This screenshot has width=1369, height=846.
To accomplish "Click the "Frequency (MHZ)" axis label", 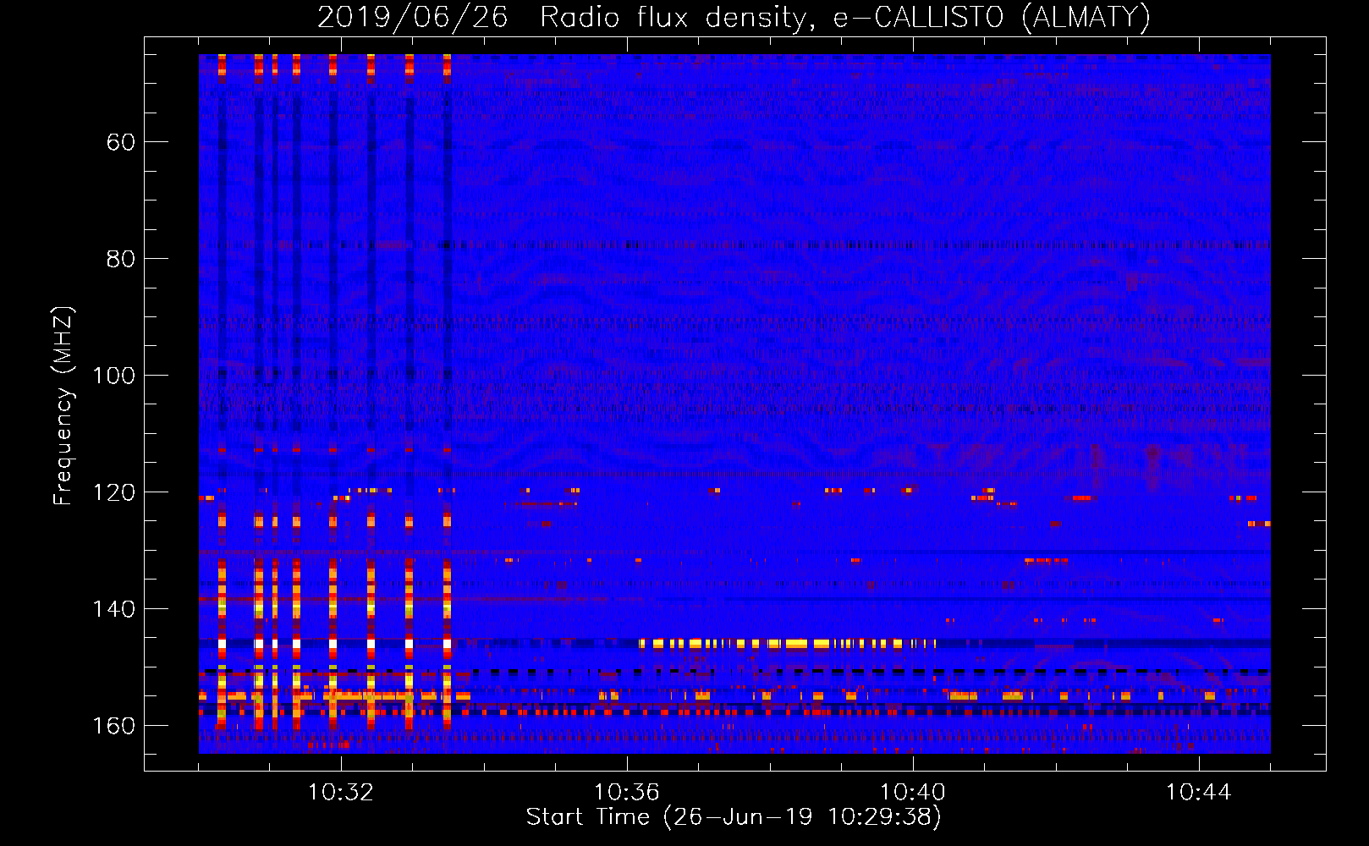I will 63,406.
